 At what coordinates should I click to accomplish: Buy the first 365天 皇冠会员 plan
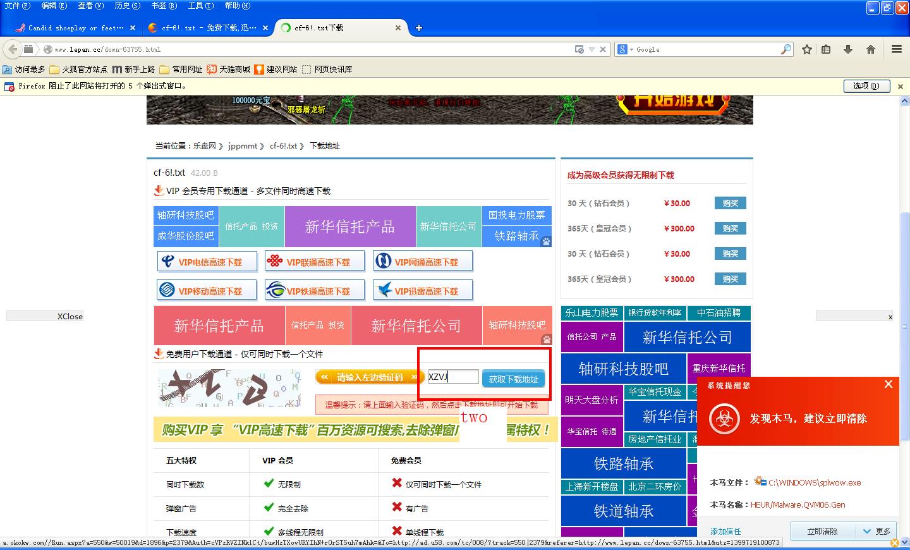(731, 228)
